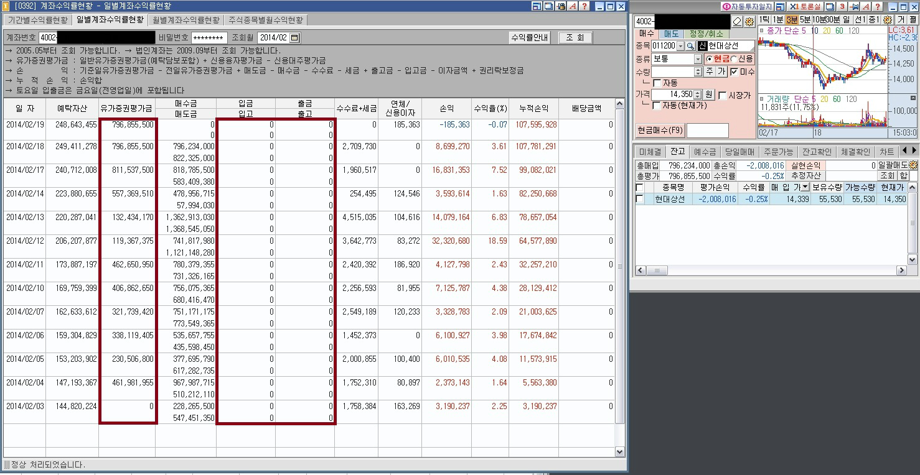Click the eraser icon beside account number

(x=738, y=21)
